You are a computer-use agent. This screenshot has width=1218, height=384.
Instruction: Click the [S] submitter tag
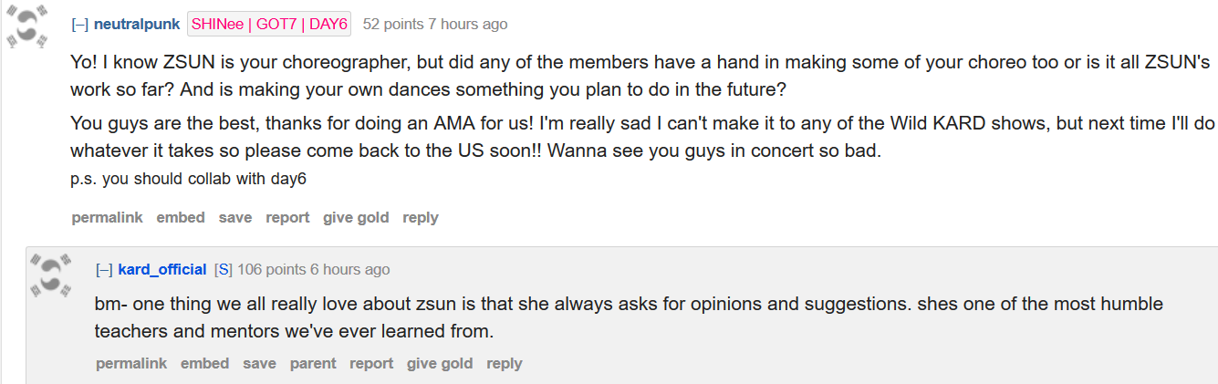tap(223, 270)
